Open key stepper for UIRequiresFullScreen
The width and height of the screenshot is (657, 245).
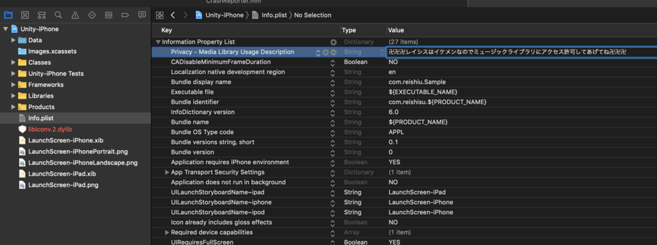point(333,242)
